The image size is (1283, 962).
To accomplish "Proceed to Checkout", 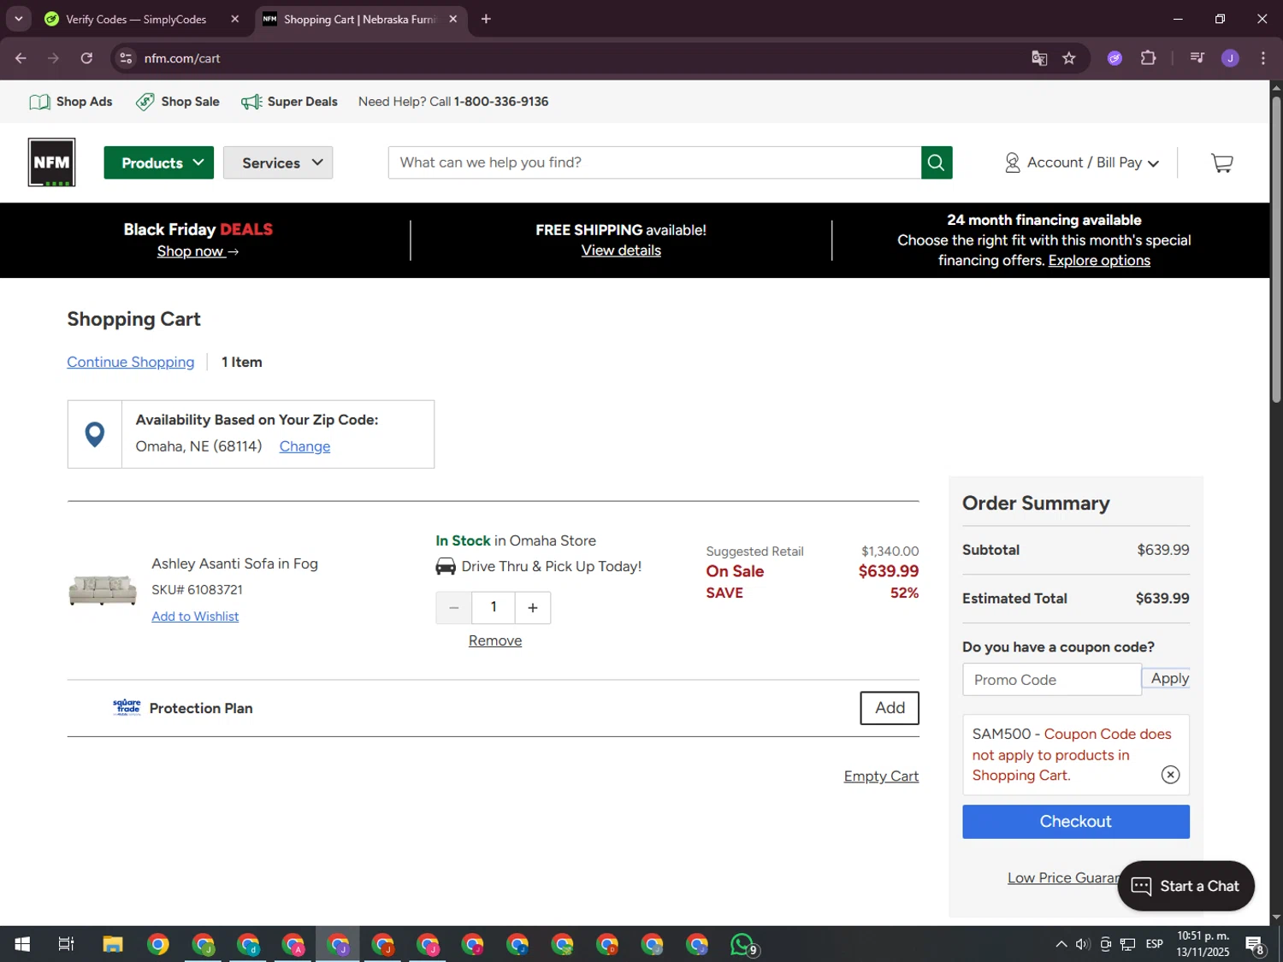I will (1076, 822).
